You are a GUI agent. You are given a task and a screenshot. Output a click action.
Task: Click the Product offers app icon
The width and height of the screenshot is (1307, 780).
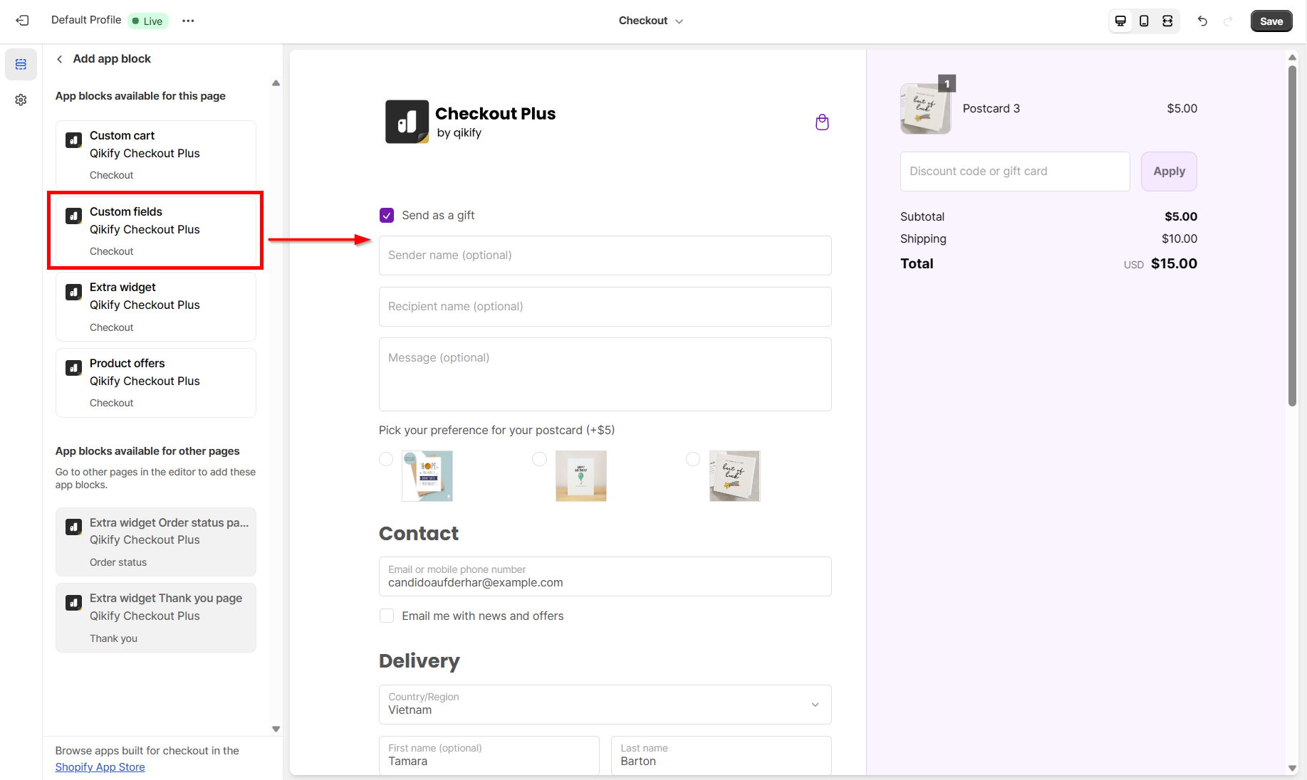click(73, 367)
